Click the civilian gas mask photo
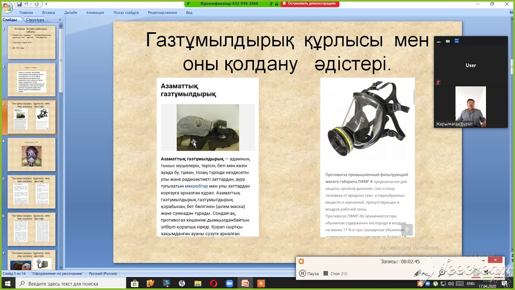 tap(208, 127)
